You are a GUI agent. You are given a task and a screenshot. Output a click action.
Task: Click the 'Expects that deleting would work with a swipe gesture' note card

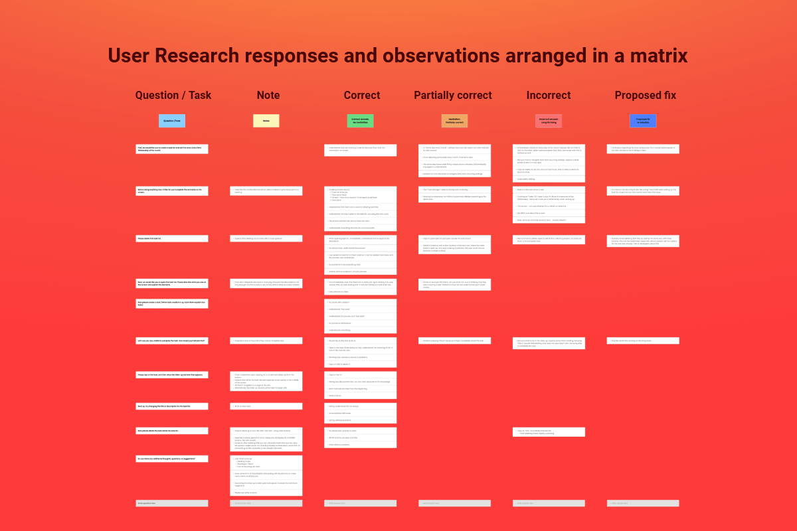[x=266, y=239]
